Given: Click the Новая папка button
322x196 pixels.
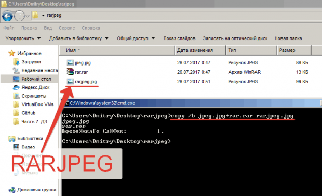Looking at the screenshot, I should click(288, 38).
